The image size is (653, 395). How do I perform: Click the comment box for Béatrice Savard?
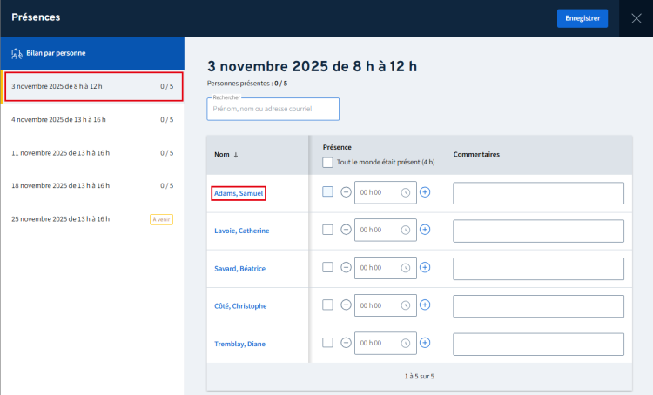pos(538,268)
